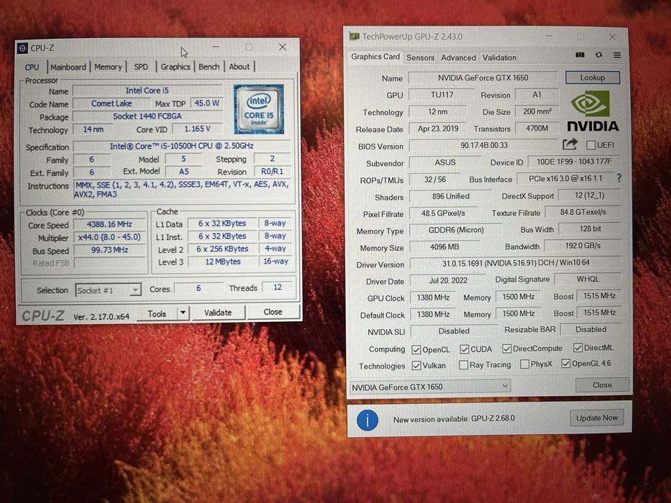
Task: Select the Graphics Card tab in GPU-Z
Action: point(375,57)
